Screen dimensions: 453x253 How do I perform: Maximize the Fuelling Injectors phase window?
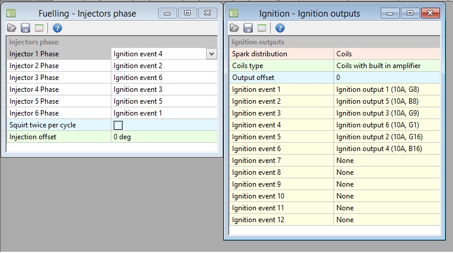(187, 12)
